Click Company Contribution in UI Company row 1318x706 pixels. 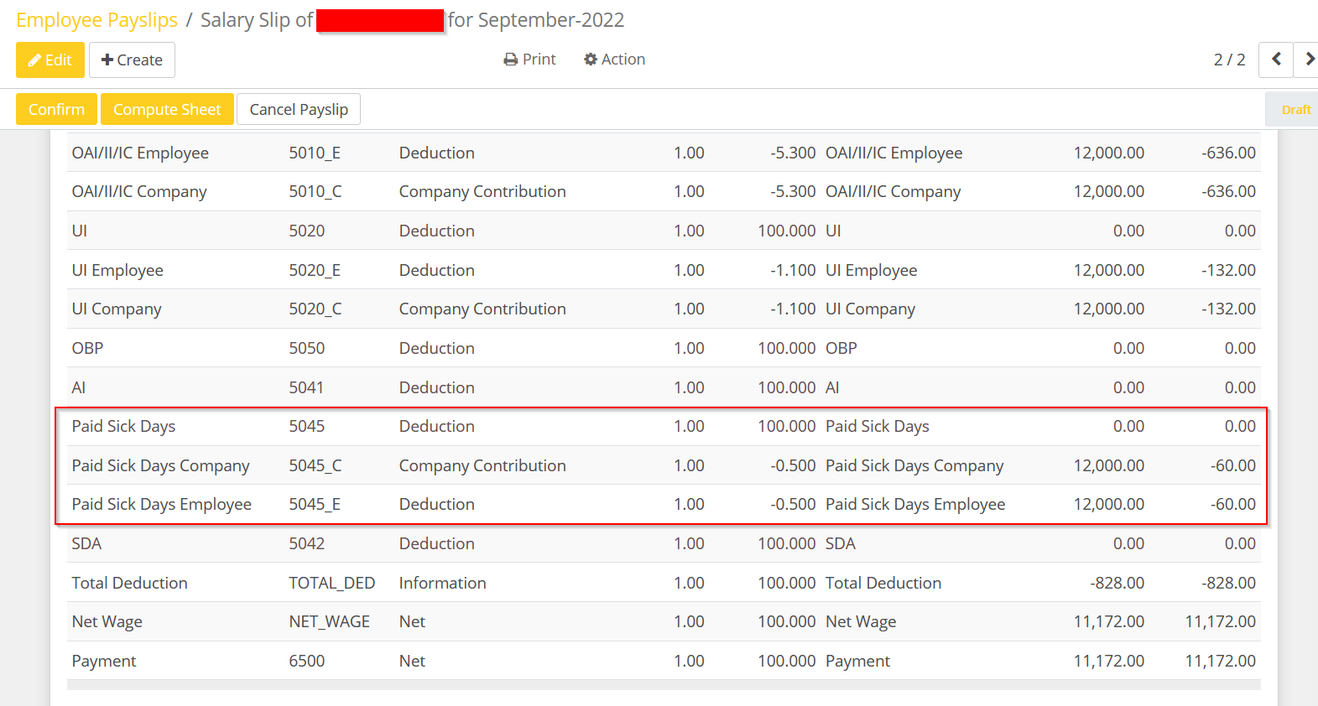tap(482, 309)
